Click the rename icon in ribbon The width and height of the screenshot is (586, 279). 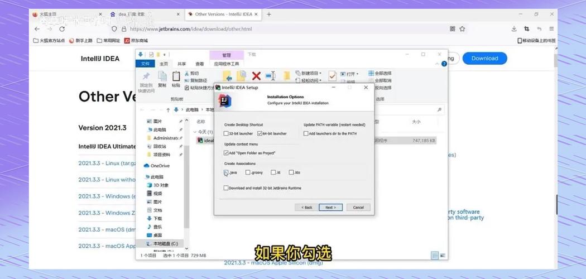[270, 76]
